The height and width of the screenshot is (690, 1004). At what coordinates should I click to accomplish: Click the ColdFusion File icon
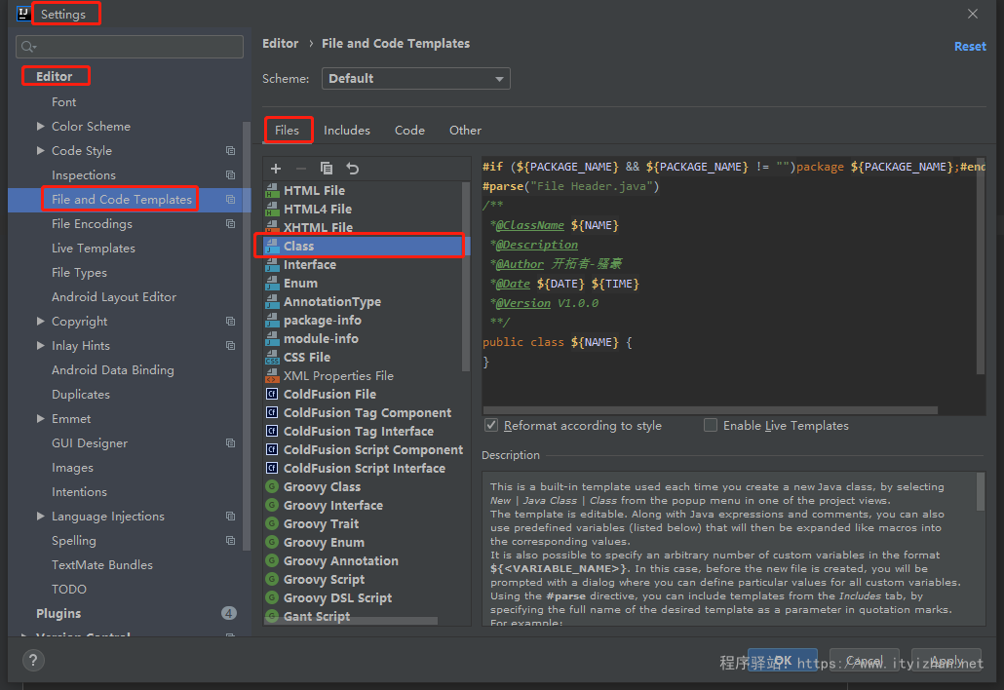coord(272,395)
